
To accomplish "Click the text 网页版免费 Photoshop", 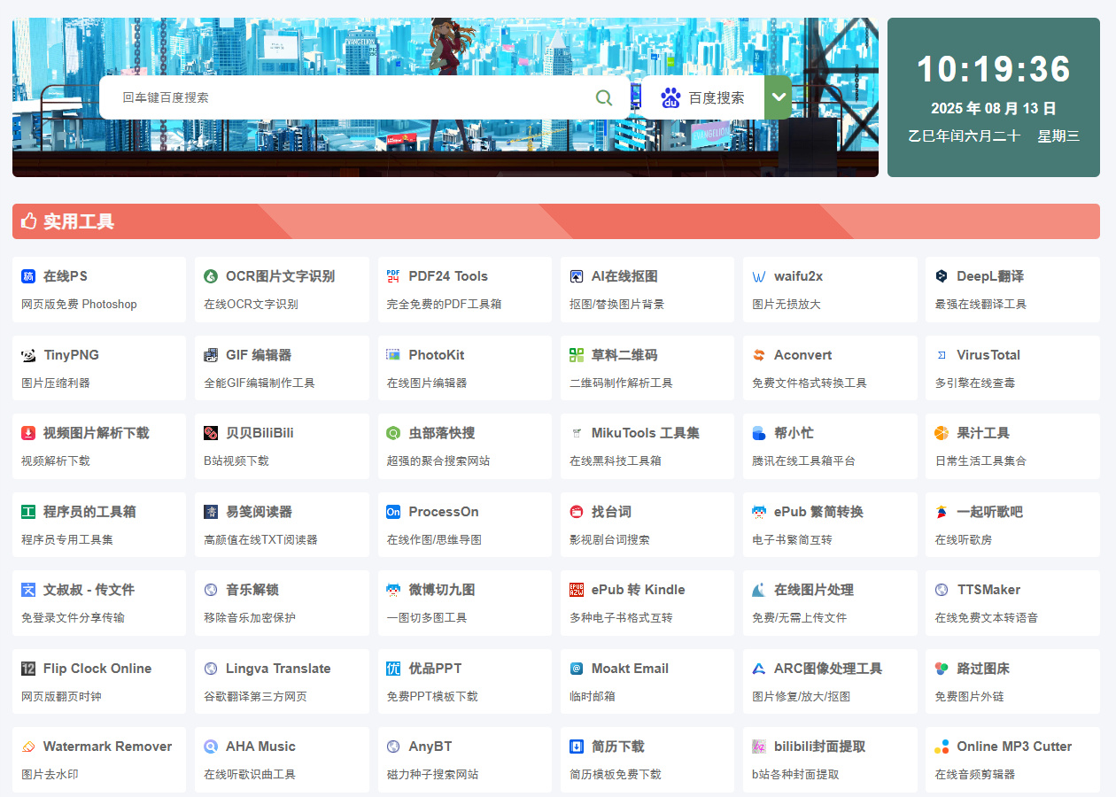I will [79, 304].
